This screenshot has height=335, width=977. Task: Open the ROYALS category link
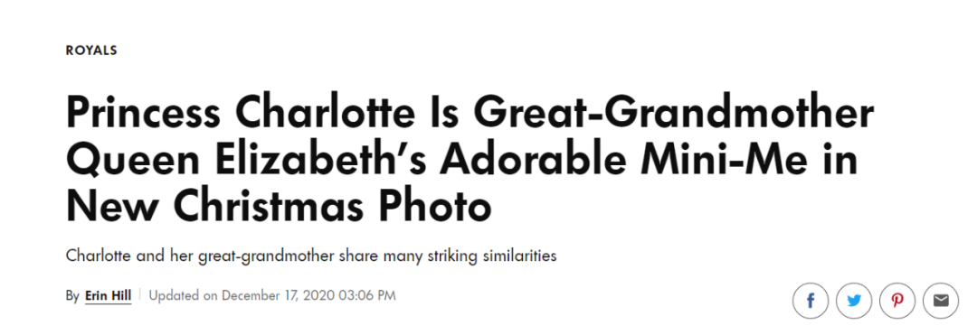click(x=91, y=51)
